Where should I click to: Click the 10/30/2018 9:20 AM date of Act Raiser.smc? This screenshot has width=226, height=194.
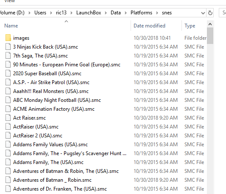click(156, 118)
